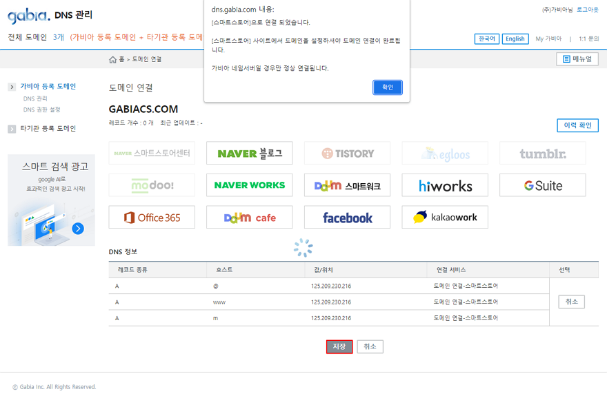This screenshot has width=607, height=398.
Task: Click 125.209.230.216 in the www row
Action: pos(331,302)
